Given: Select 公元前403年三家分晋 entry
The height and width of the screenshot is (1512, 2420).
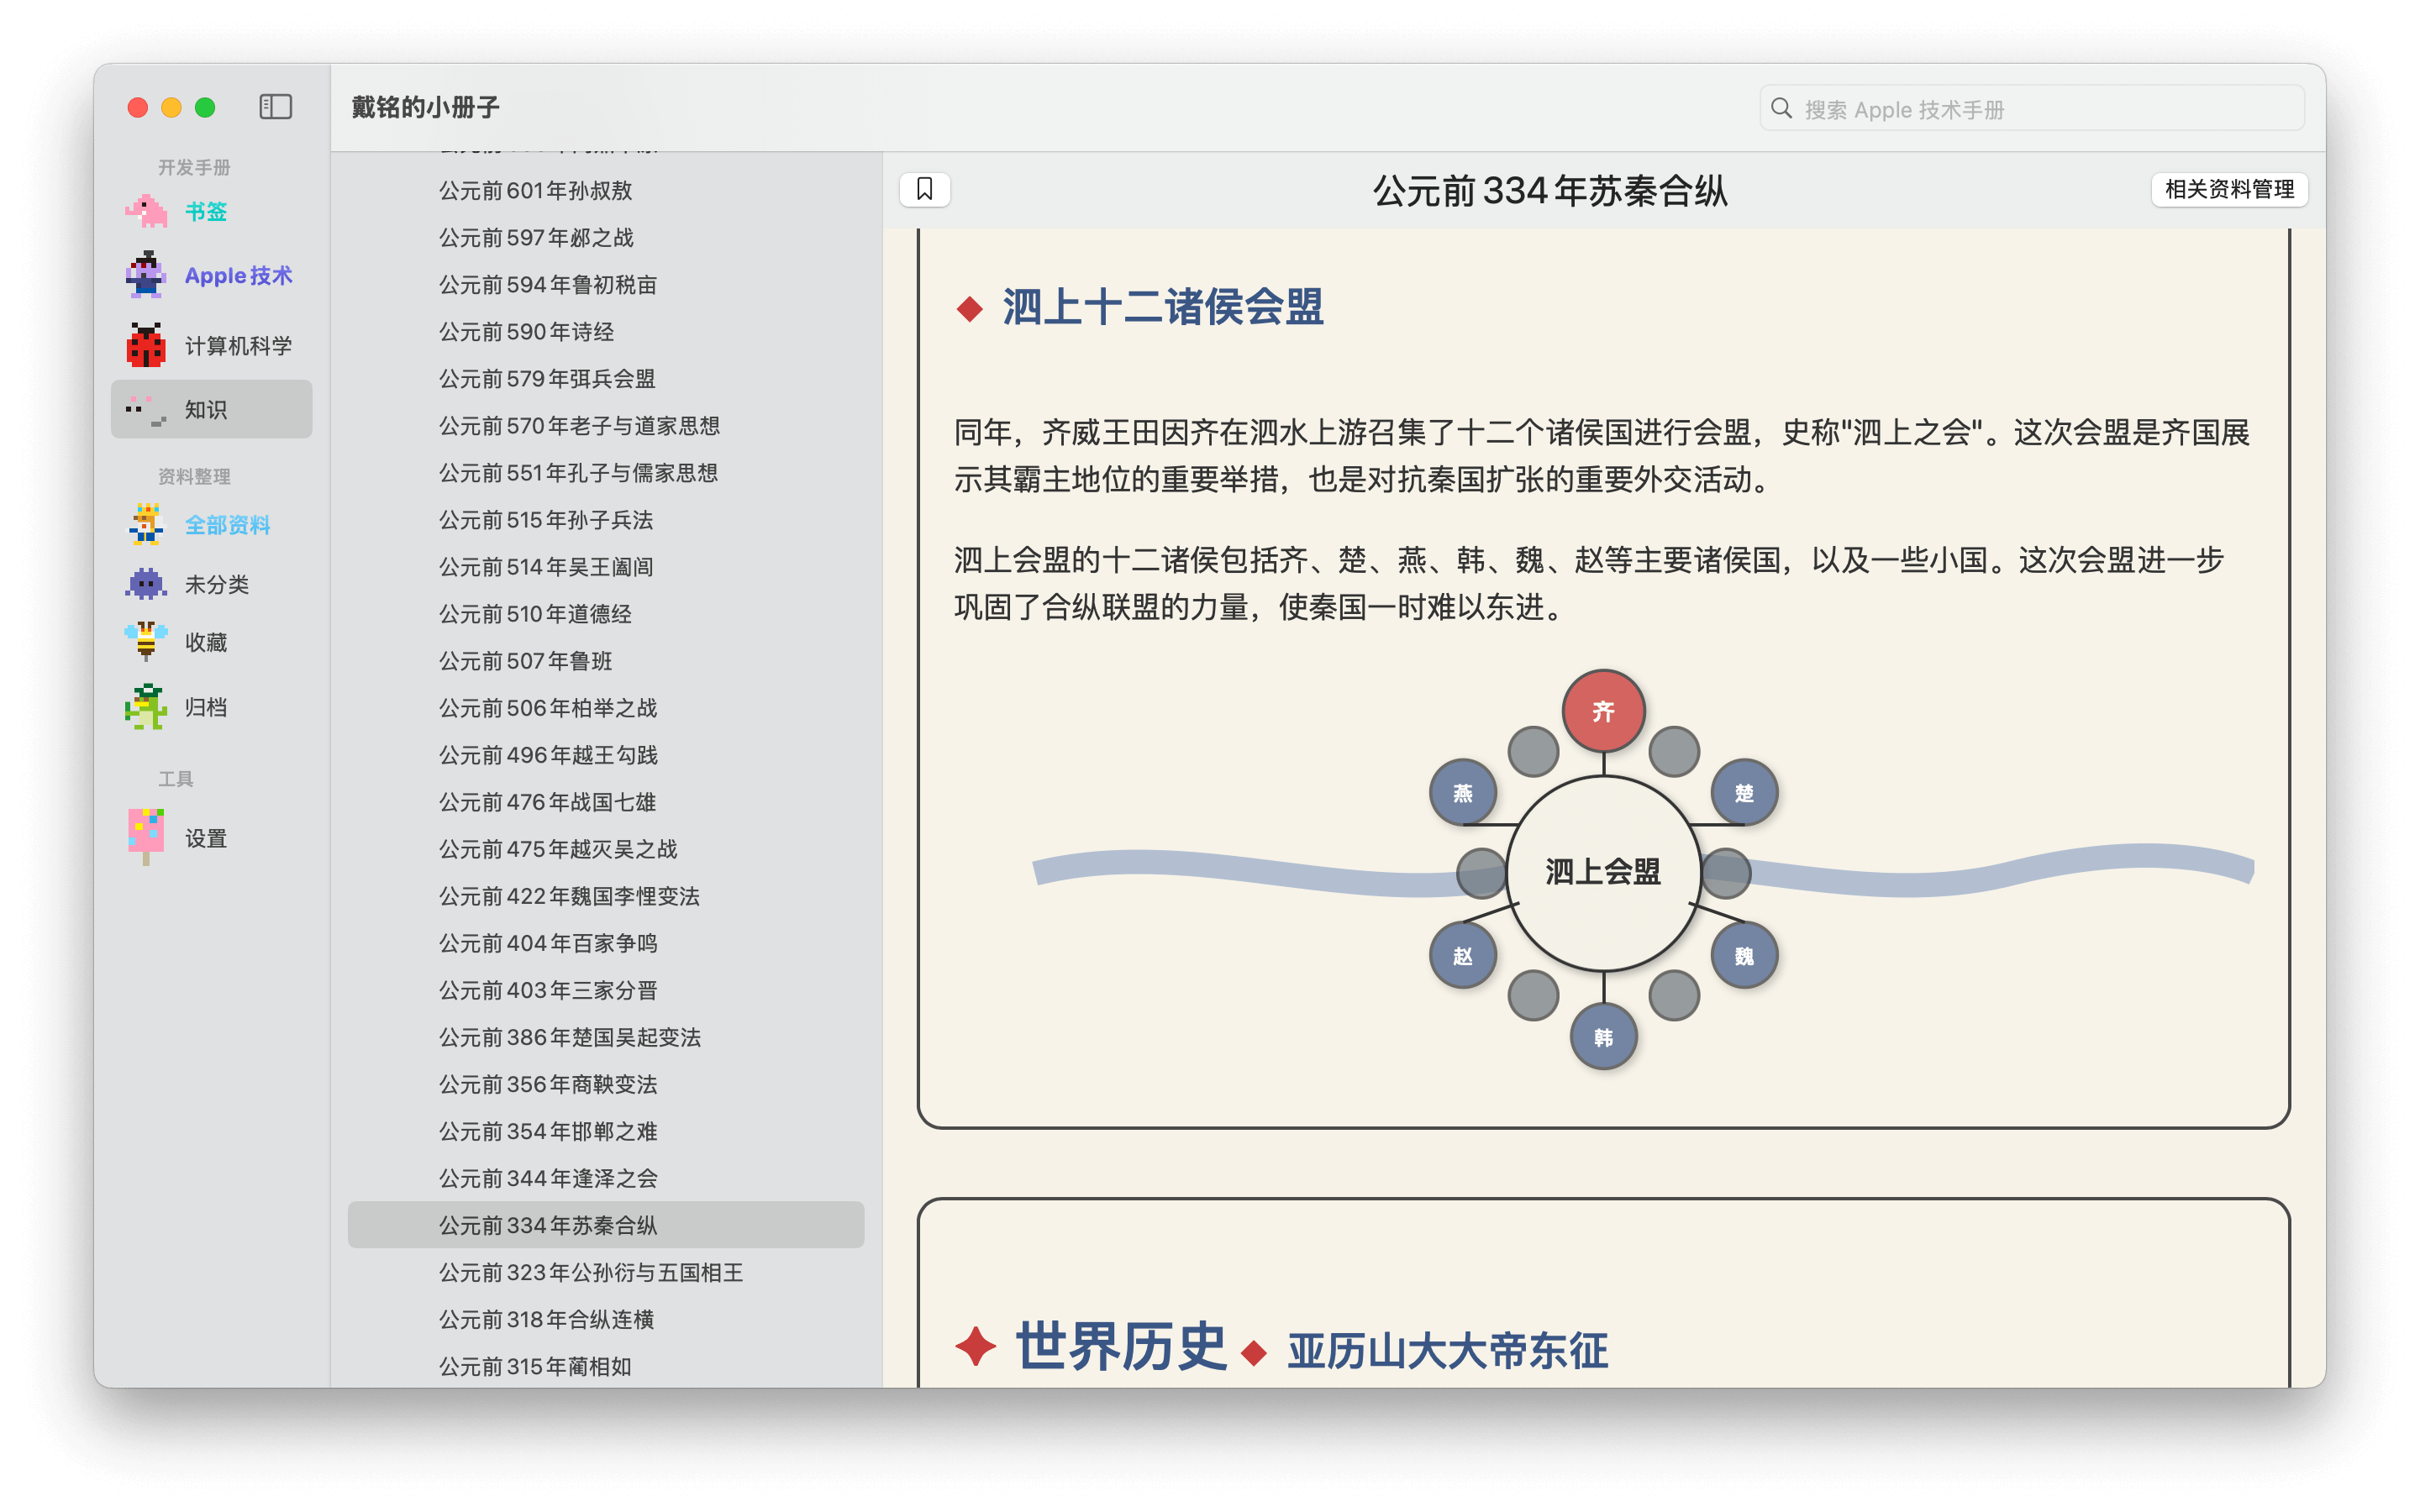Looking at the screenshot, I should click(x=605, y=989).
